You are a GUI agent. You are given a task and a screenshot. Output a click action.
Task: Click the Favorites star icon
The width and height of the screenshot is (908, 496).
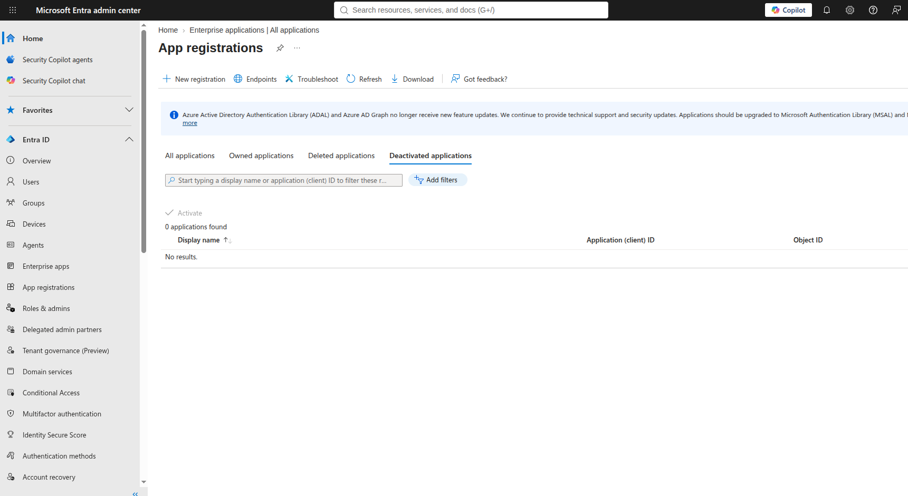11,110
